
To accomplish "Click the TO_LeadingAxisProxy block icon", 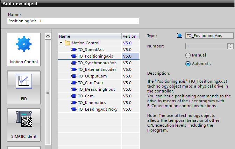I will coord(74,109).
